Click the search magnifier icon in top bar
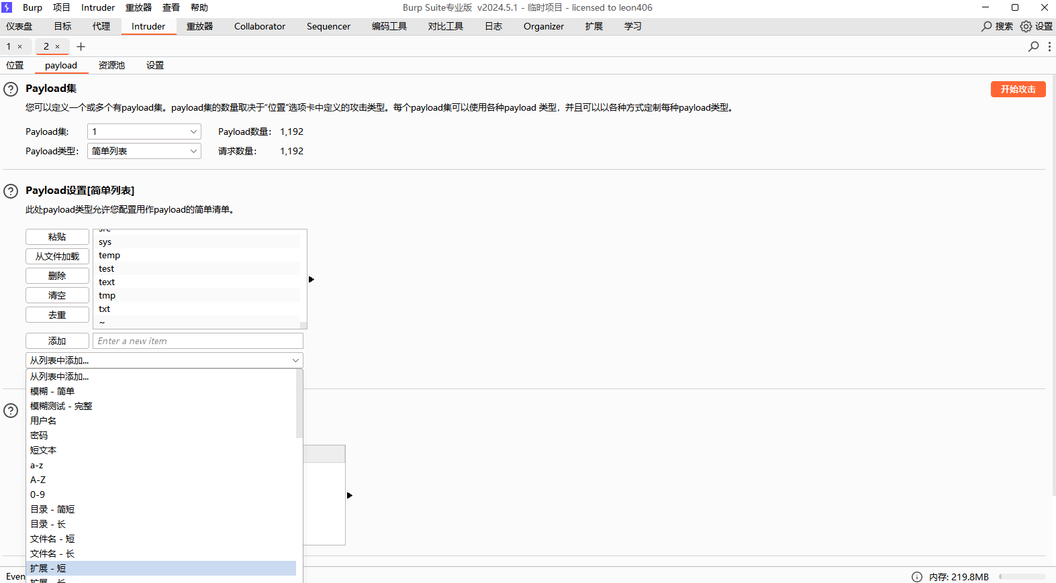Screen dimensions: 1056x583 click(987, 26)
